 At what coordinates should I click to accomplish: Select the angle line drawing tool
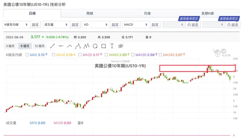(x=69, y=46)
